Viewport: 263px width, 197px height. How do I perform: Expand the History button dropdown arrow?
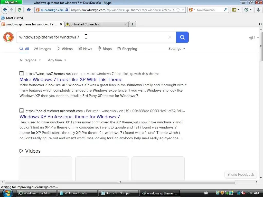point(251,10)
